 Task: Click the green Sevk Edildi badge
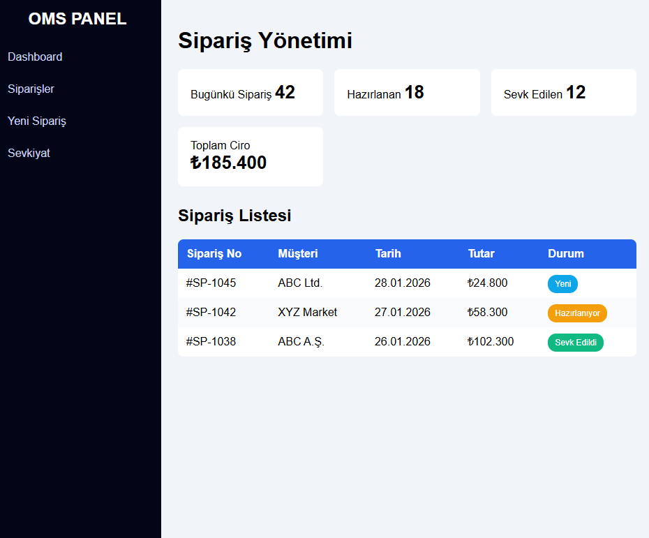pyautogui.click(x=575, y=342)
